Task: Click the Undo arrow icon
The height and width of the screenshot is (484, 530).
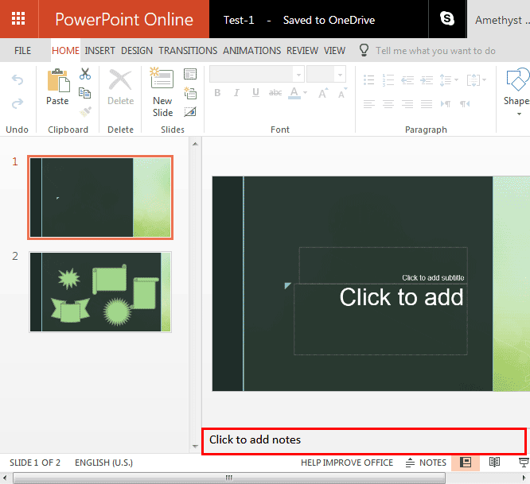Action: 18,79
